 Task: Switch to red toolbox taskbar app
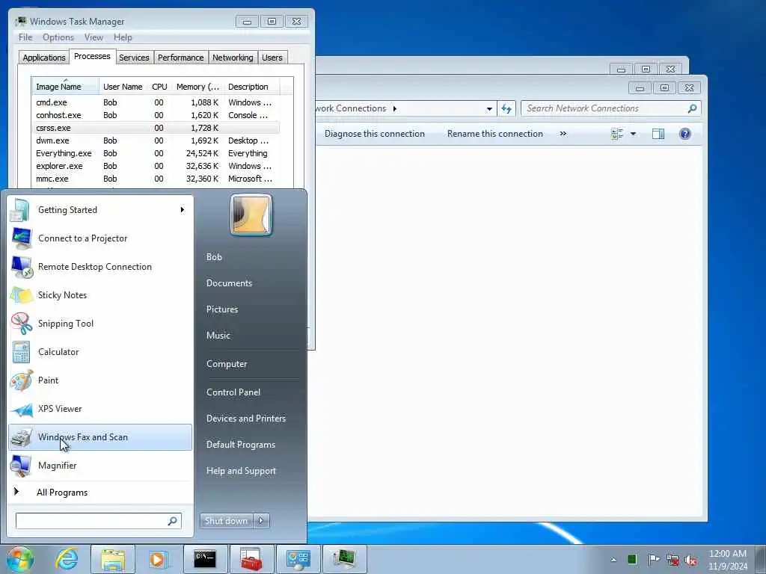tap(251, 559)
